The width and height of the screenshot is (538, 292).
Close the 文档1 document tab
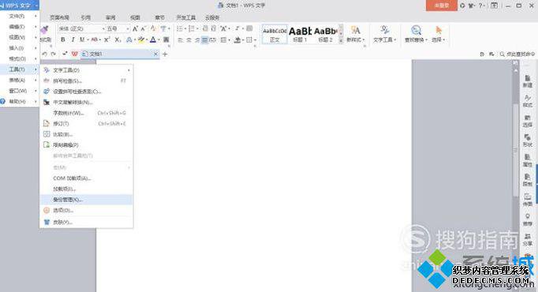coord(155,54)
